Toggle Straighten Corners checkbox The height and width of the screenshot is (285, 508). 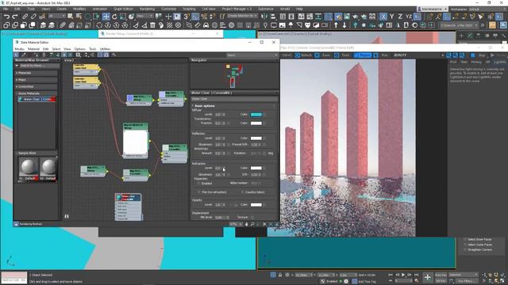[465, 250]
